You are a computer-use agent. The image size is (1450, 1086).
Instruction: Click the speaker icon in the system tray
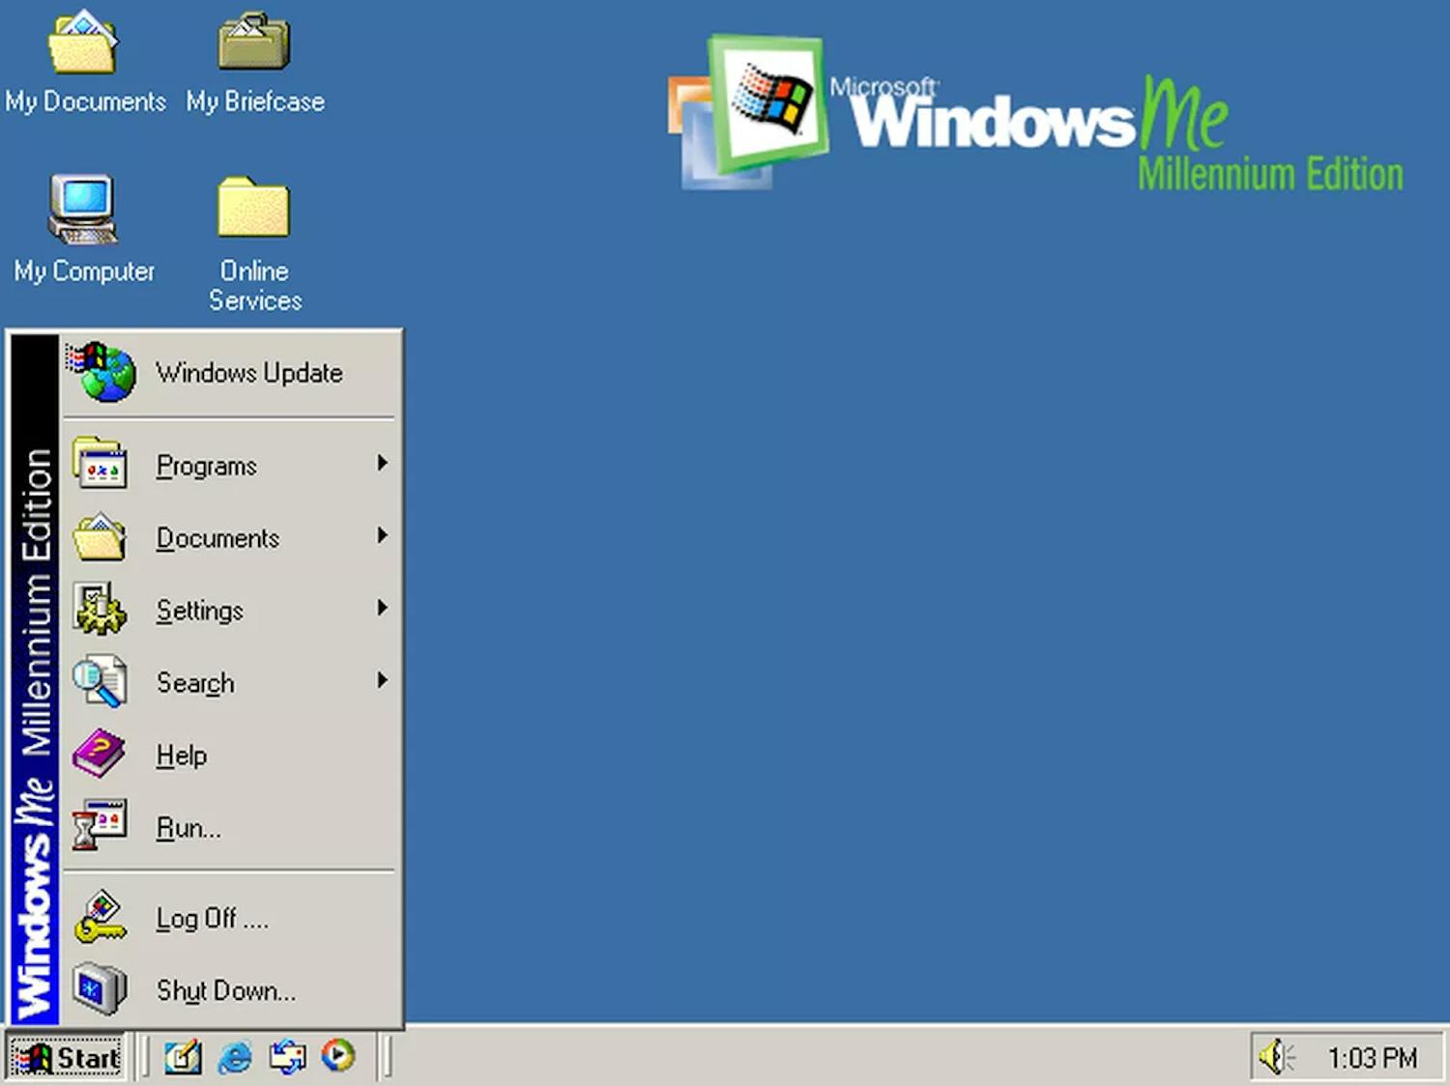pyautogui.click(x=1278, y=1056)
